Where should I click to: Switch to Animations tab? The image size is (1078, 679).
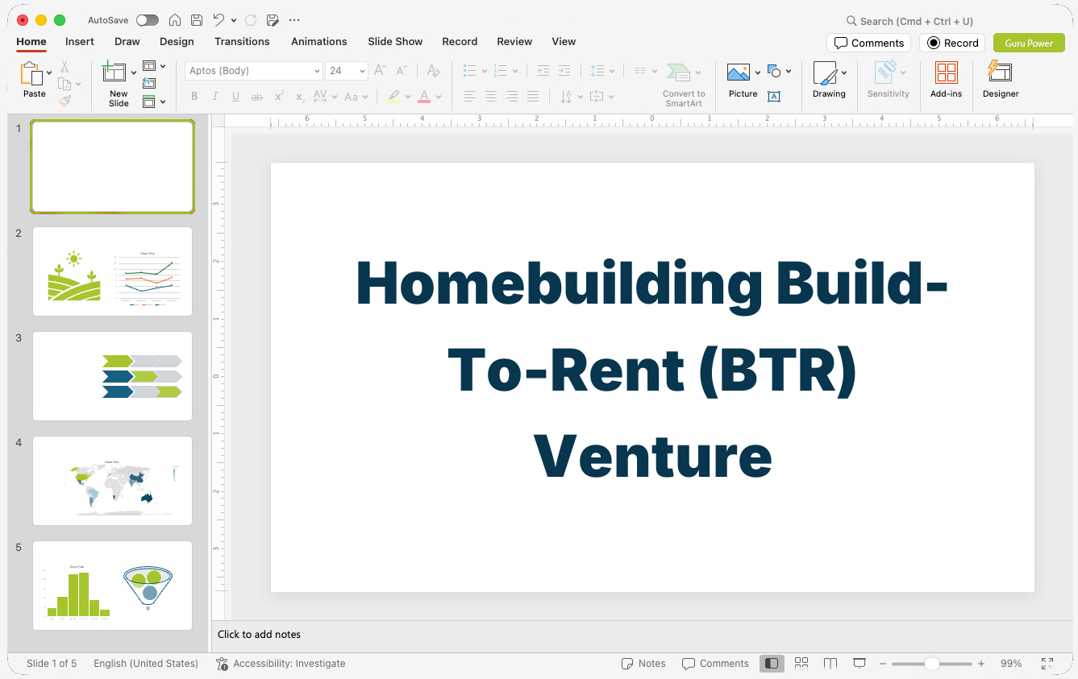pyautogui.click(x=319, y=41)
